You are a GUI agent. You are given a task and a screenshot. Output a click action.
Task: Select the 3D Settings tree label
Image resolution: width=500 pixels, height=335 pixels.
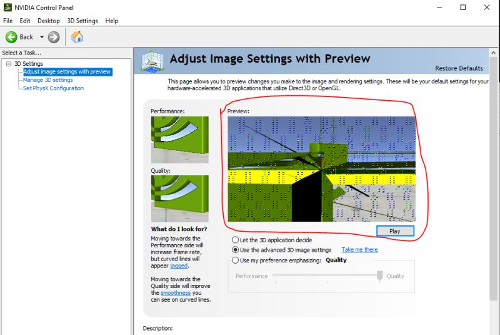pos(29,63)
